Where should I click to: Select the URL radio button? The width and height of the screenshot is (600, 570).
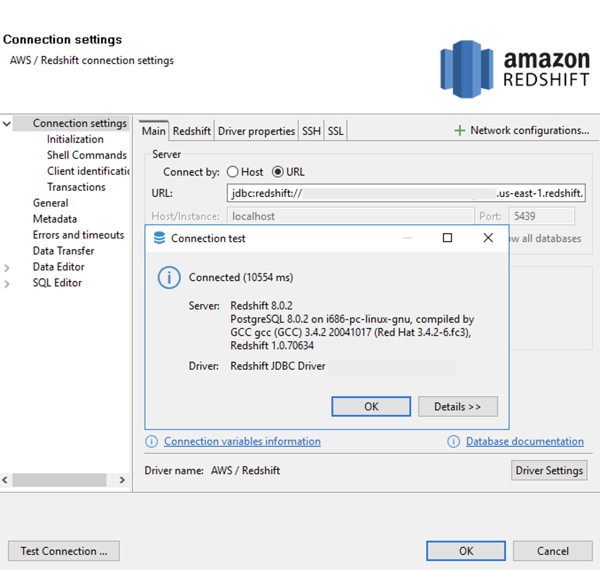[x=278, y=172]
